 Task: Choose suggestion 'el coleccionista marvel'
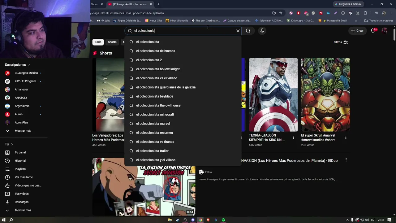pos(183,124)
